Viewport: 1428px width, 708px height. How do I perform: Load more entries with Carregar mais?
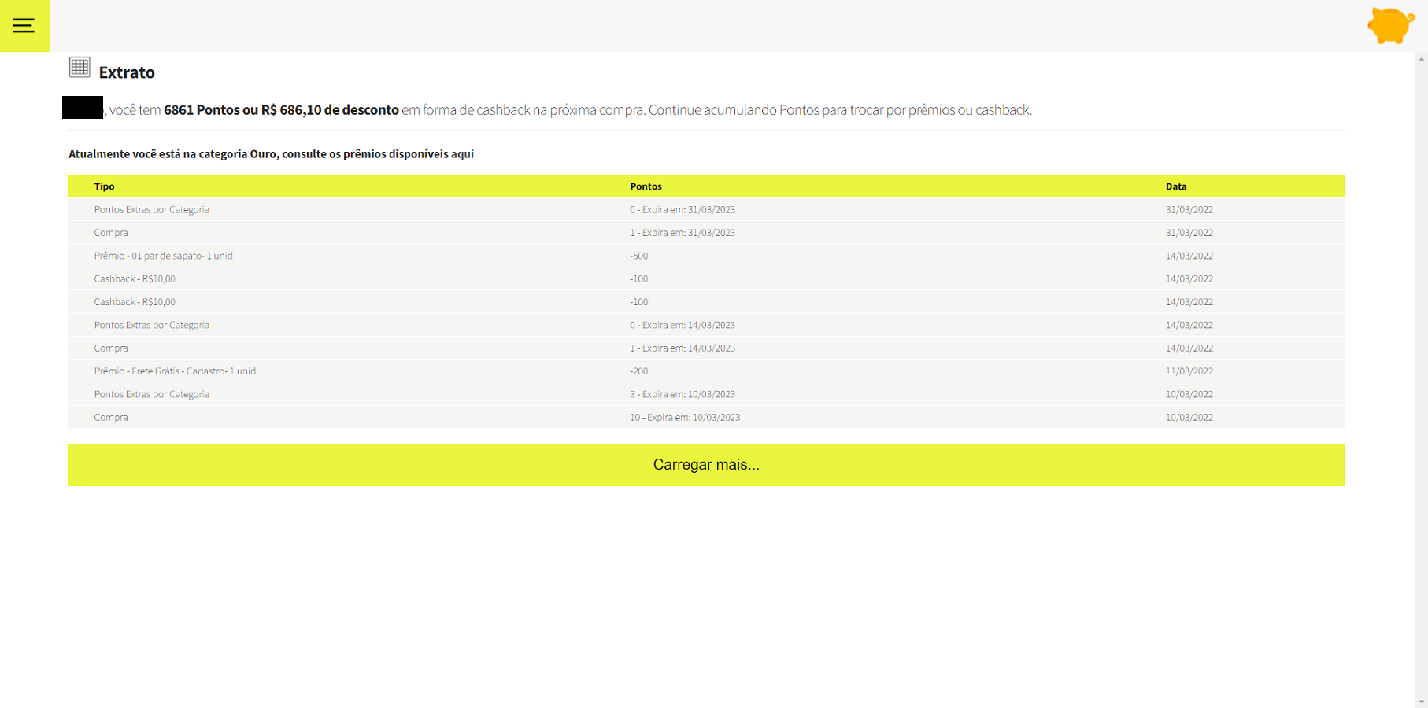coord(706,465)
